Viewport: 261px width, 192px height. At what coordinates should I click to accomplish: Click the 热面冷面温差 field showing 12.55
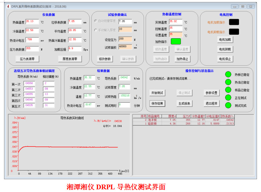(75, 40)
